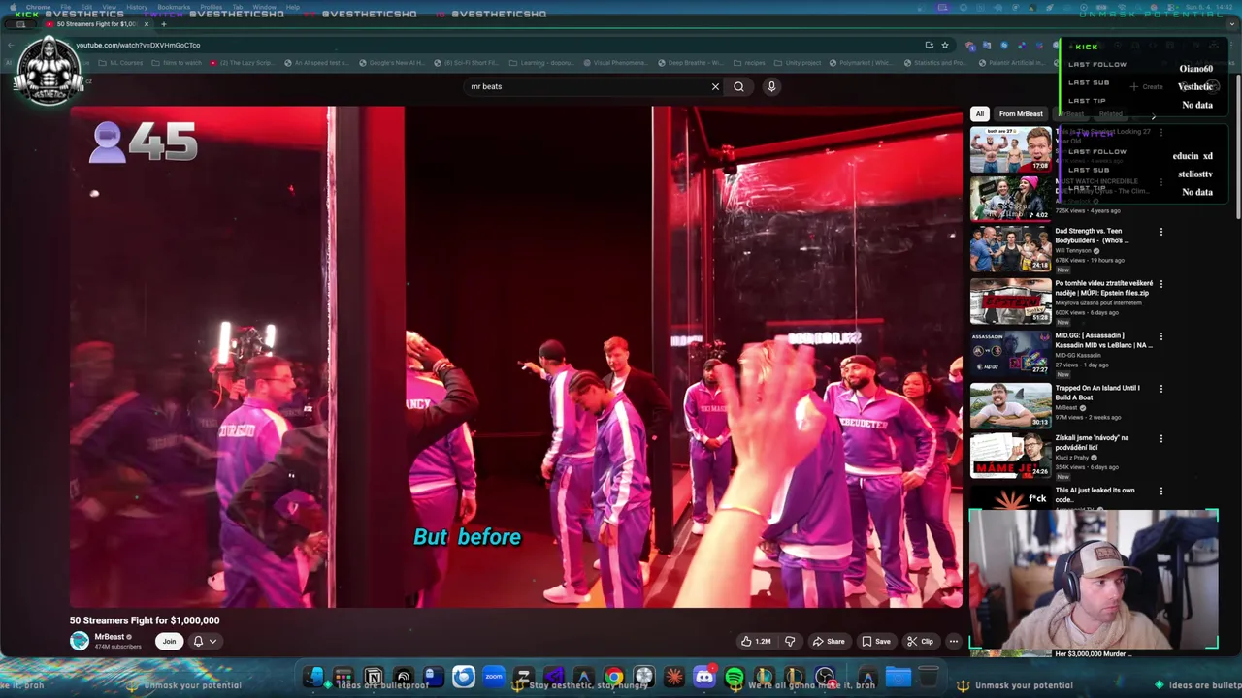Open MrBeast channel avatar
The image size is (1242, 698).
click(80, 641)
